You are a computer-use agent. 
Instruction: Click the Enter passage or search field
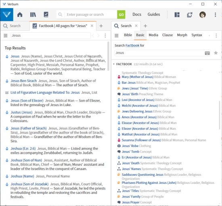tap(91, 15)
